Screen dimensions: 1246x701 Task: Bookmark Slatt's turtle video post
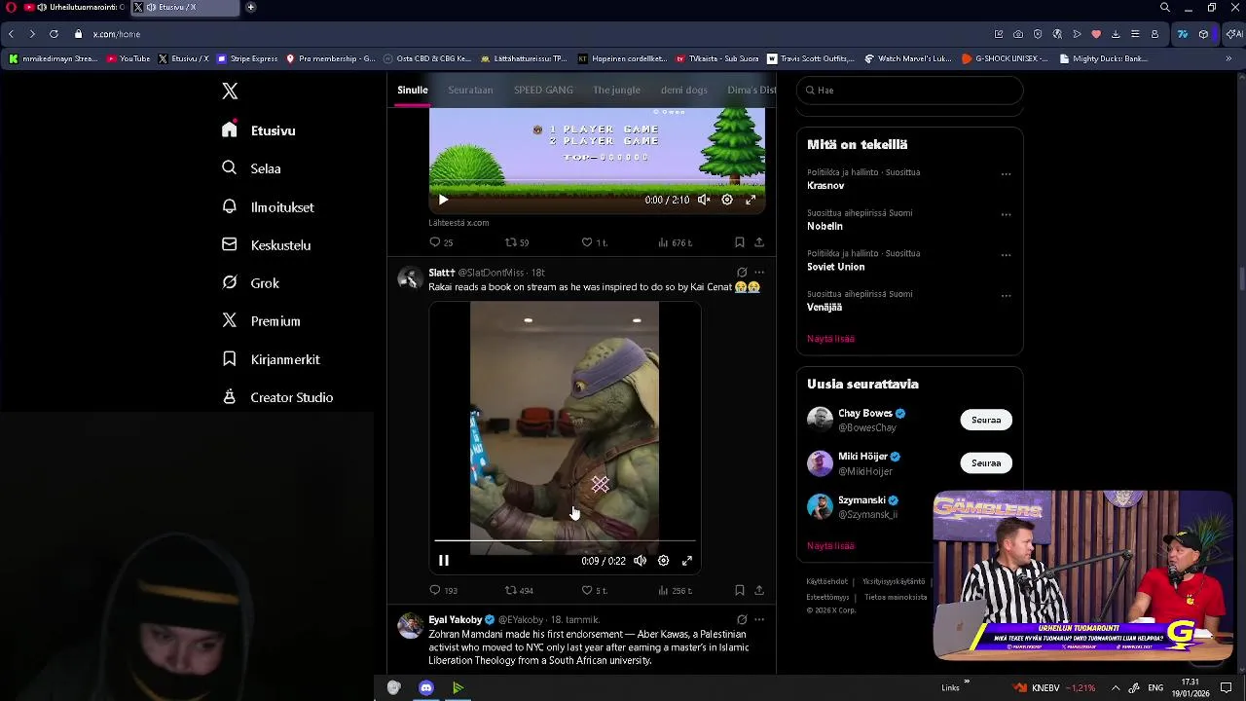point(740,590)
